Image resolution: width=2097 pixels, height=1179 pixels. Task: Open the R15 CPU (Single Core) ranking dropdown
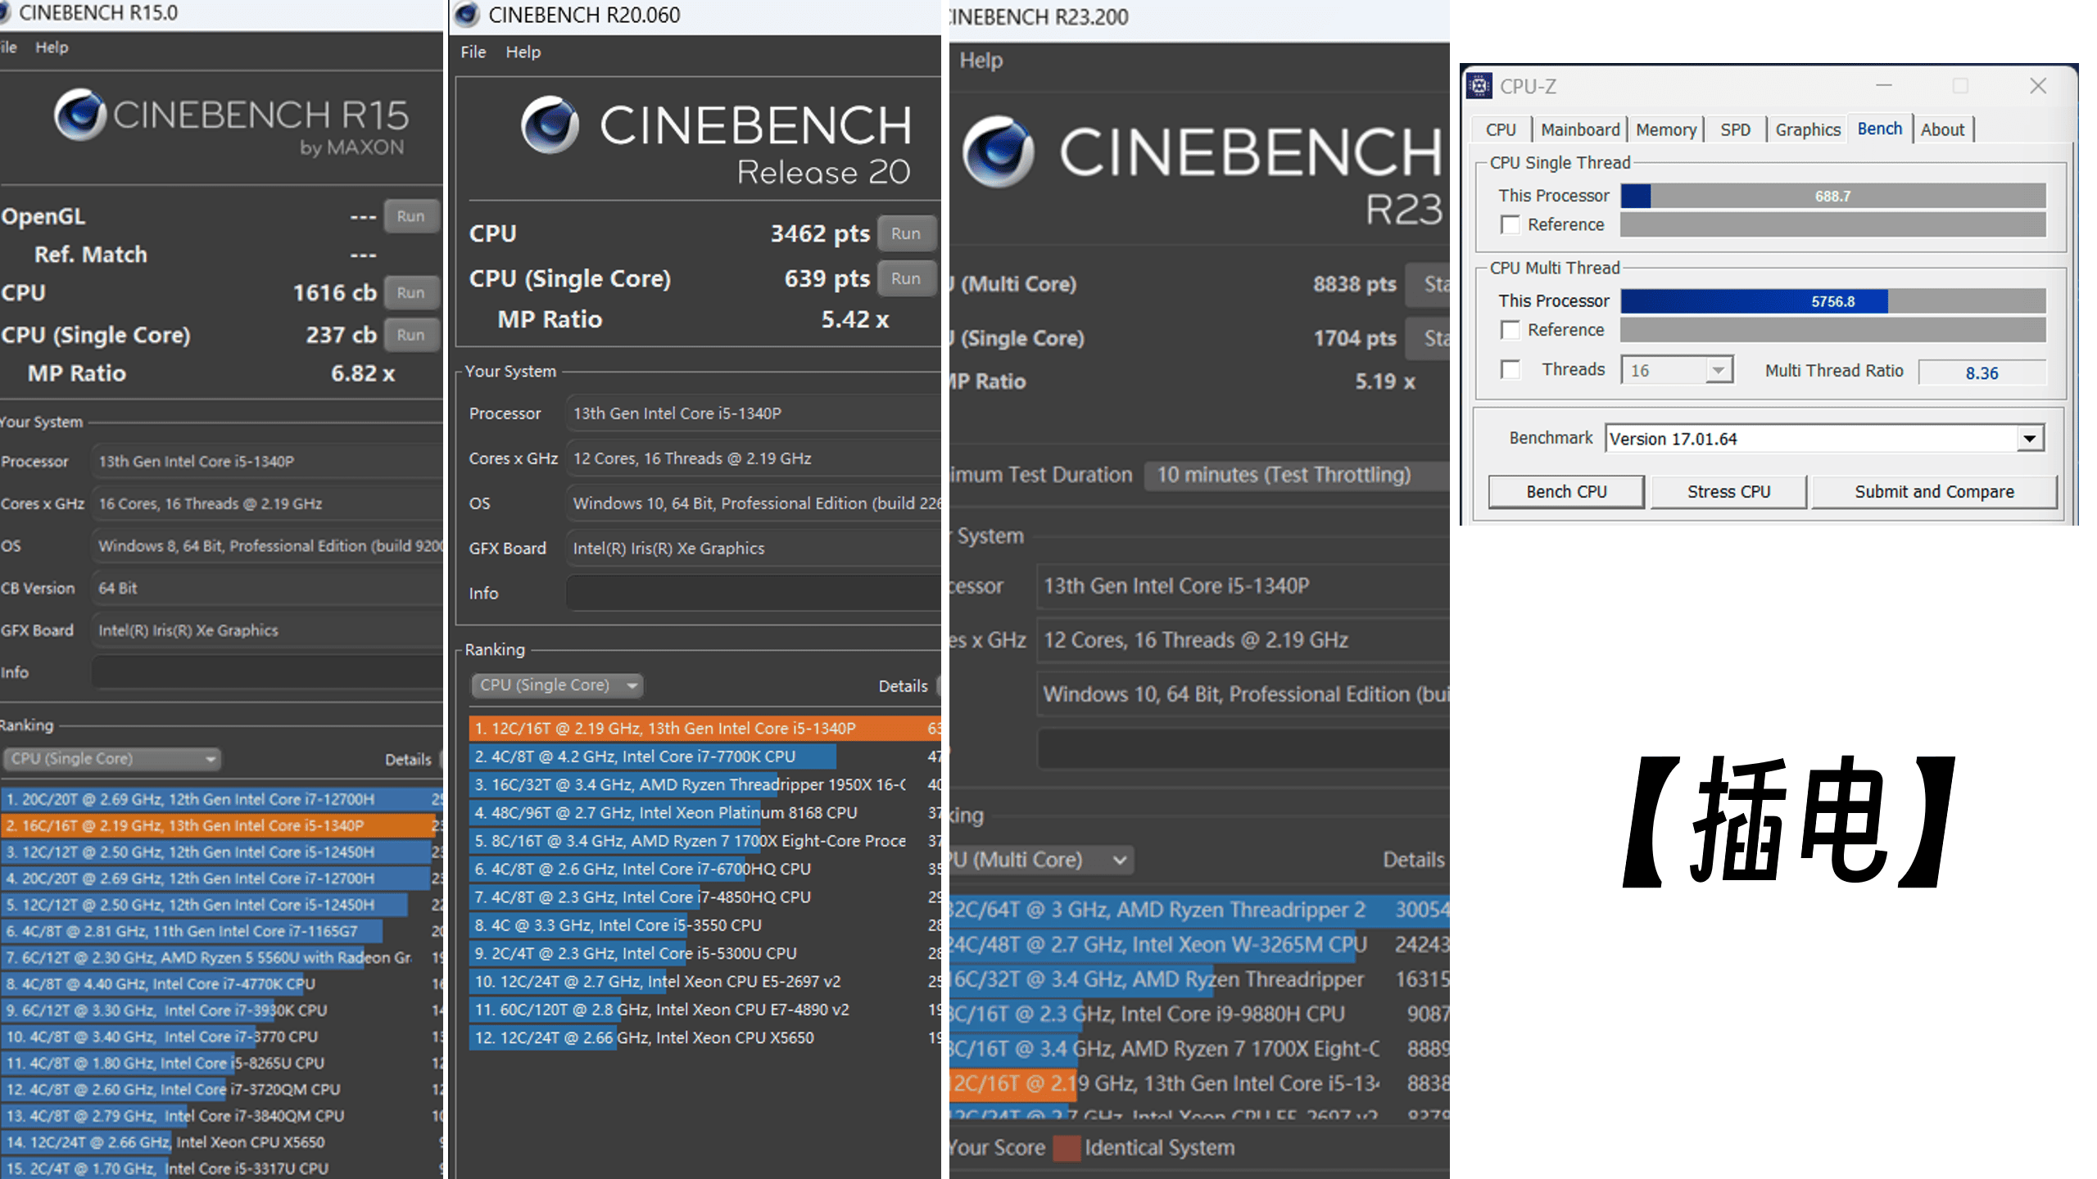pos(112,759)
